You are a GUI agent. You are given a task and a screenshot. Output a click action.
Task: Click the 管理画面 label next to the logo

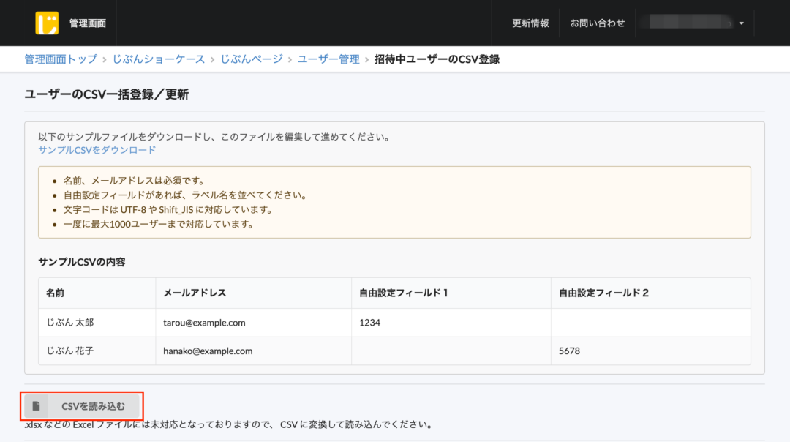tap(86, 22)
